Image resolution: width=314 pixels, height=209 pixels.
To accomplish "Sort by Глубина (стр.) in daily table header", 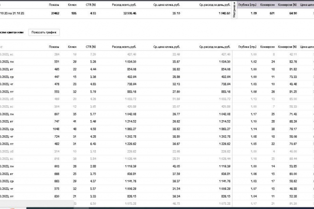I will pos(247,47).
